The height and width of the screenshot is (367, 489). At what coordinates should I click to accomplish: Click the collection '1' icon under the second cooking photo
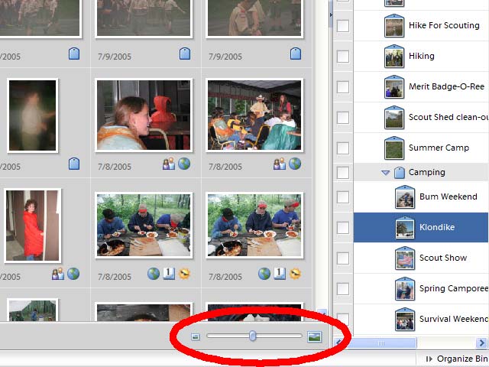[280, 274]
